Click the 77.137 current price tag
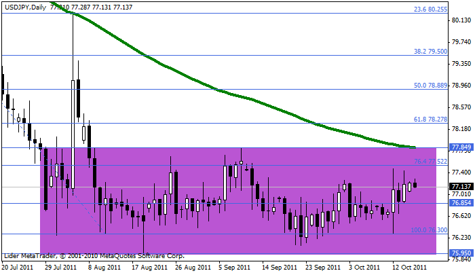The height and width of the screenshot is (273, 475). (x=461, y=186)
